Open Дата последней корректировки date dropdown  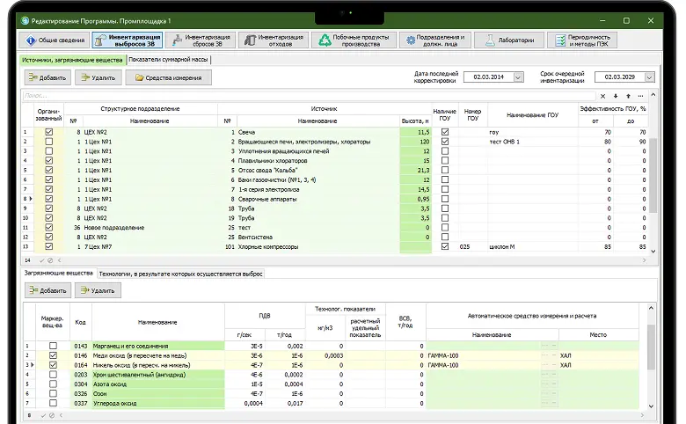(518, 77)
